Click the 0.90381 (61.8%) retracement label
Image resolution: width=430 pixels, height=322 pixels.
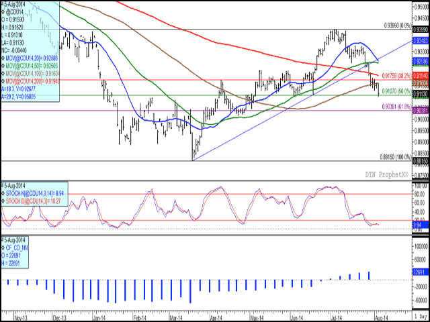point(396,106)
